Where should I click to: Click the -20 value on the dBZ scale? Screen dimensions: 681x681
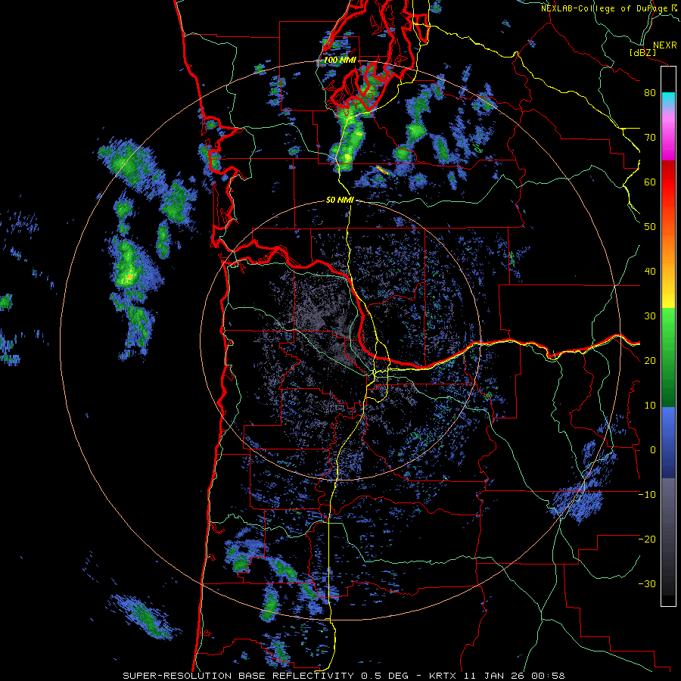point(647,540)
